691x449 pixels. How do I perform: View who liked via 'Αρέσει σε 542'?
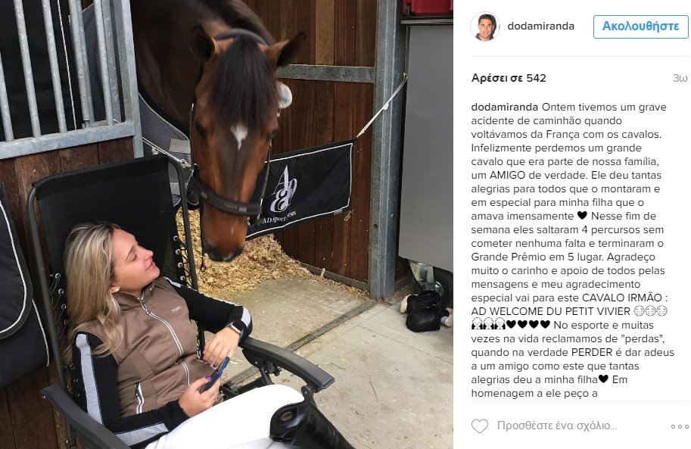(509, 78)
